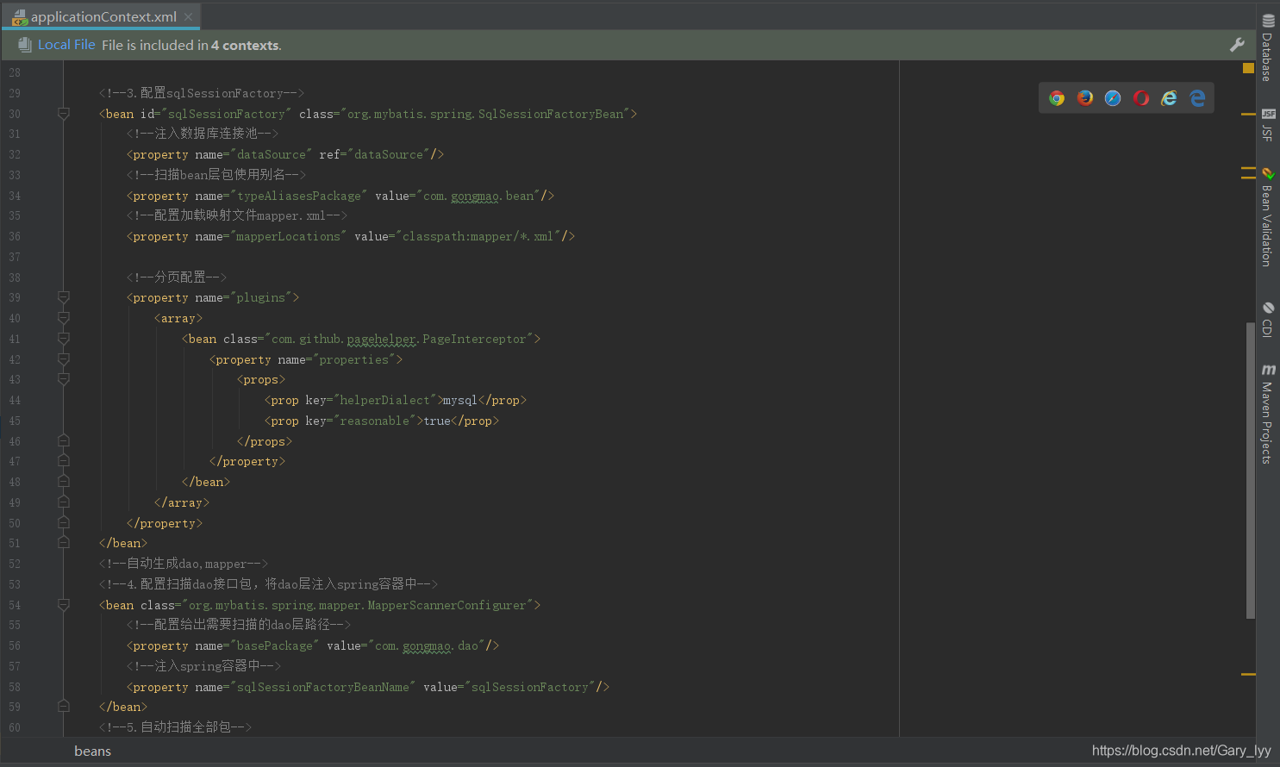This screenshot has width=1280, height=767.
Task: Click dataSource ref value on line 32
Action: click(x=389, y=154)
